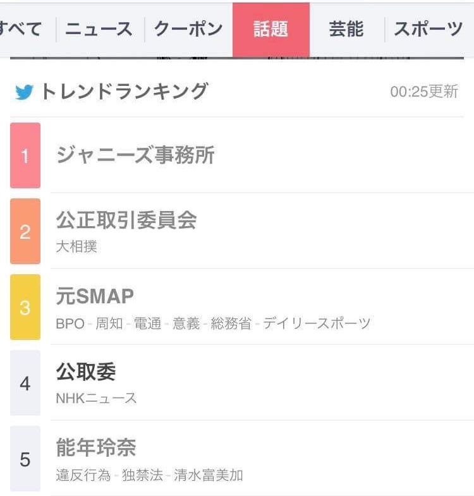
Task: Tap the gray rank 5 badge
Action: point(25,459)
